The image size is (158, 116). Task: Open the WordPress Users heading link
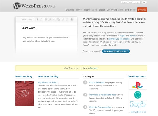click(x=137, y=76)
